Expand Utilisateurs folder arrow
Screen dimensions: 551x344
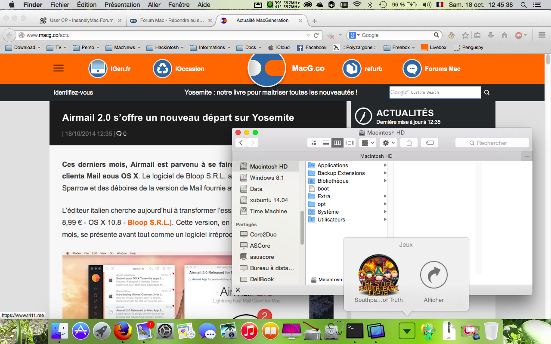pyautogui.click(x=385, y=219)
